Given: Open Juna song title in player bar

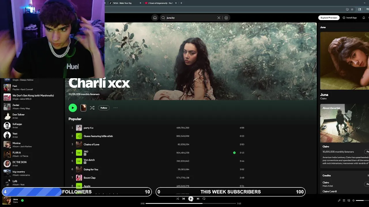Looking at the screenshot, I should click(15, 199).
